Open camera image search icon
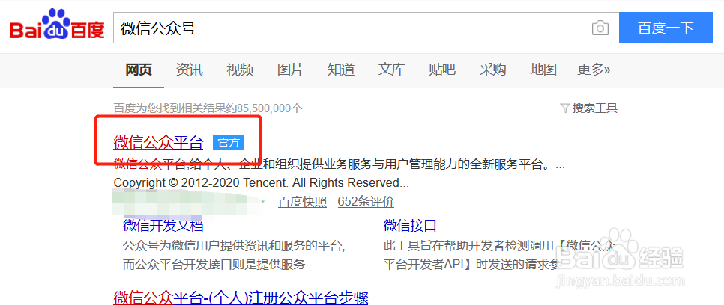The width and height of the screenshot is (724, 305). [600, 28]
